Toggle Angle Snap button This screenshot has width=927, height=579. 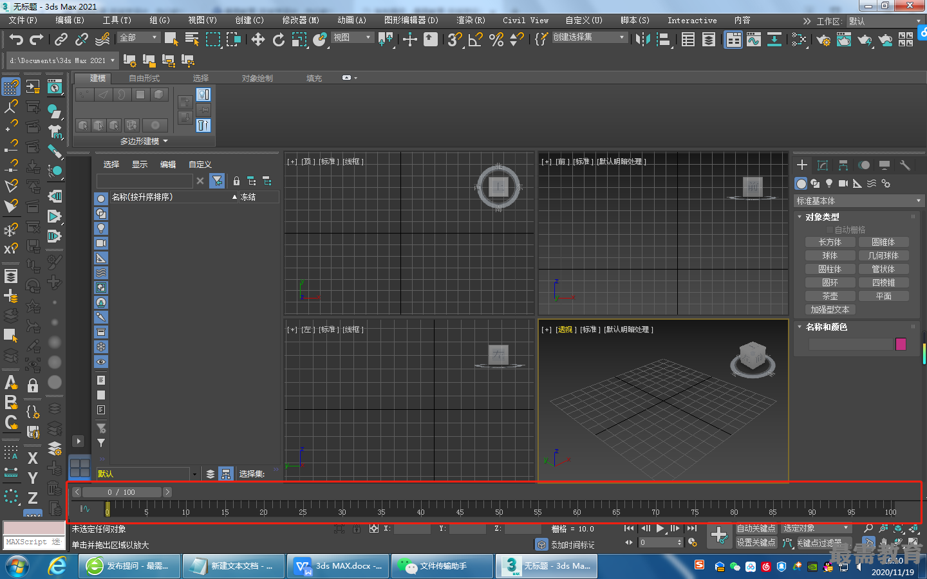pos(476,39)
